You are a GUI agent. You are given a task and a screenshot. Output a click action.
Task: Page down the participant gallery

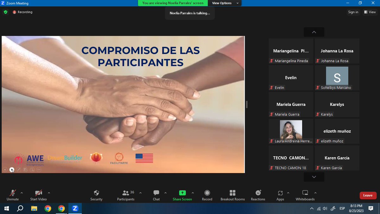[314, 177]
